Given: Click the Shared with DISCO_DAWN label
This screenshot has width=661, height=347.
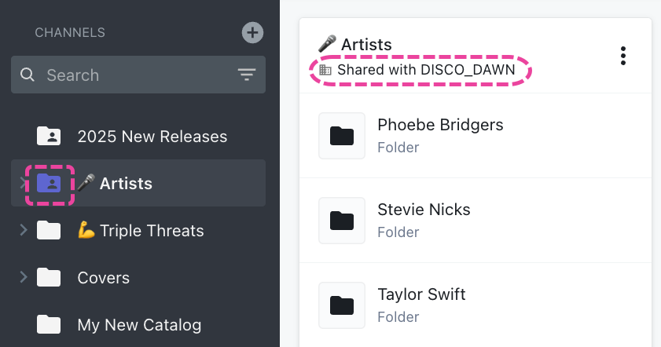Looking at the screenshot, I should coord(426,70).
